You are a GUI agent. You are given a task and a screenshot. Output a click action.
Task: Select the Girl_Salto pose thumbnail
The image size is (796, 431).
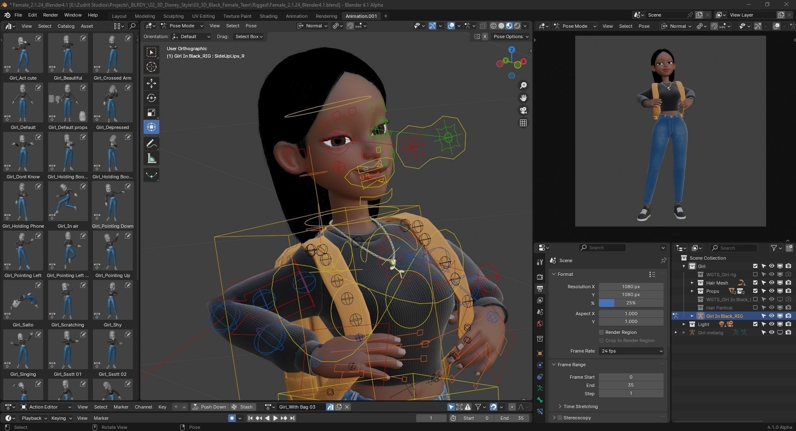[x=23, y=300]
